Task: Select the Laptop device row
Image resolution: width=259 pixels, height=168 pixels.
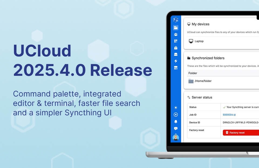Action: click(x=223, y=41)
